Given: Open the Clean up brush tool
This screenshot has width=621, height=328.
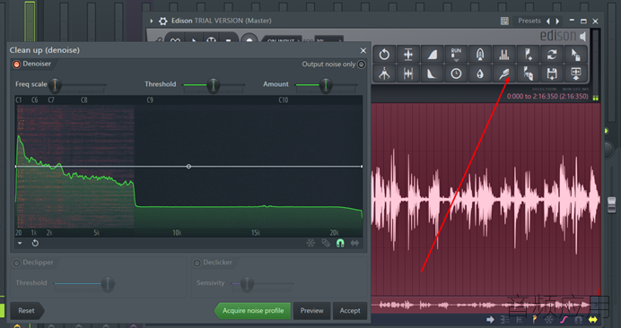Looking at the screenshot, I should (503, 73).
